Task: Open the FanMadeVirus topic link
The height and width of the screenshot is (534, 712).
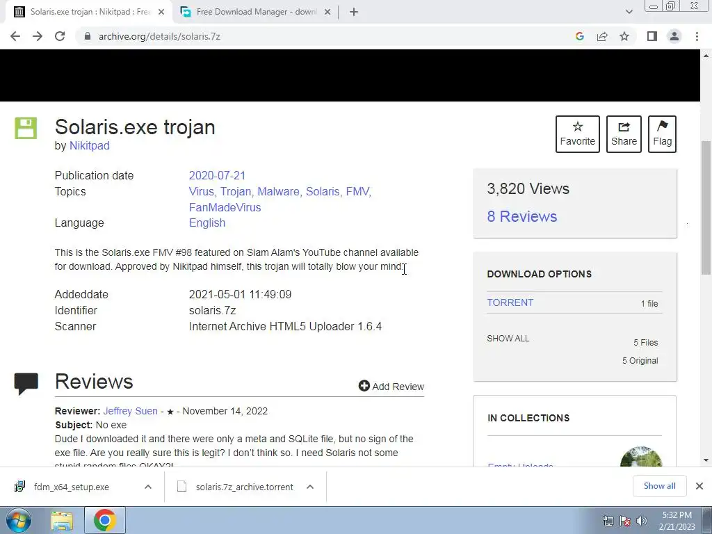Action: pos(225,207)
